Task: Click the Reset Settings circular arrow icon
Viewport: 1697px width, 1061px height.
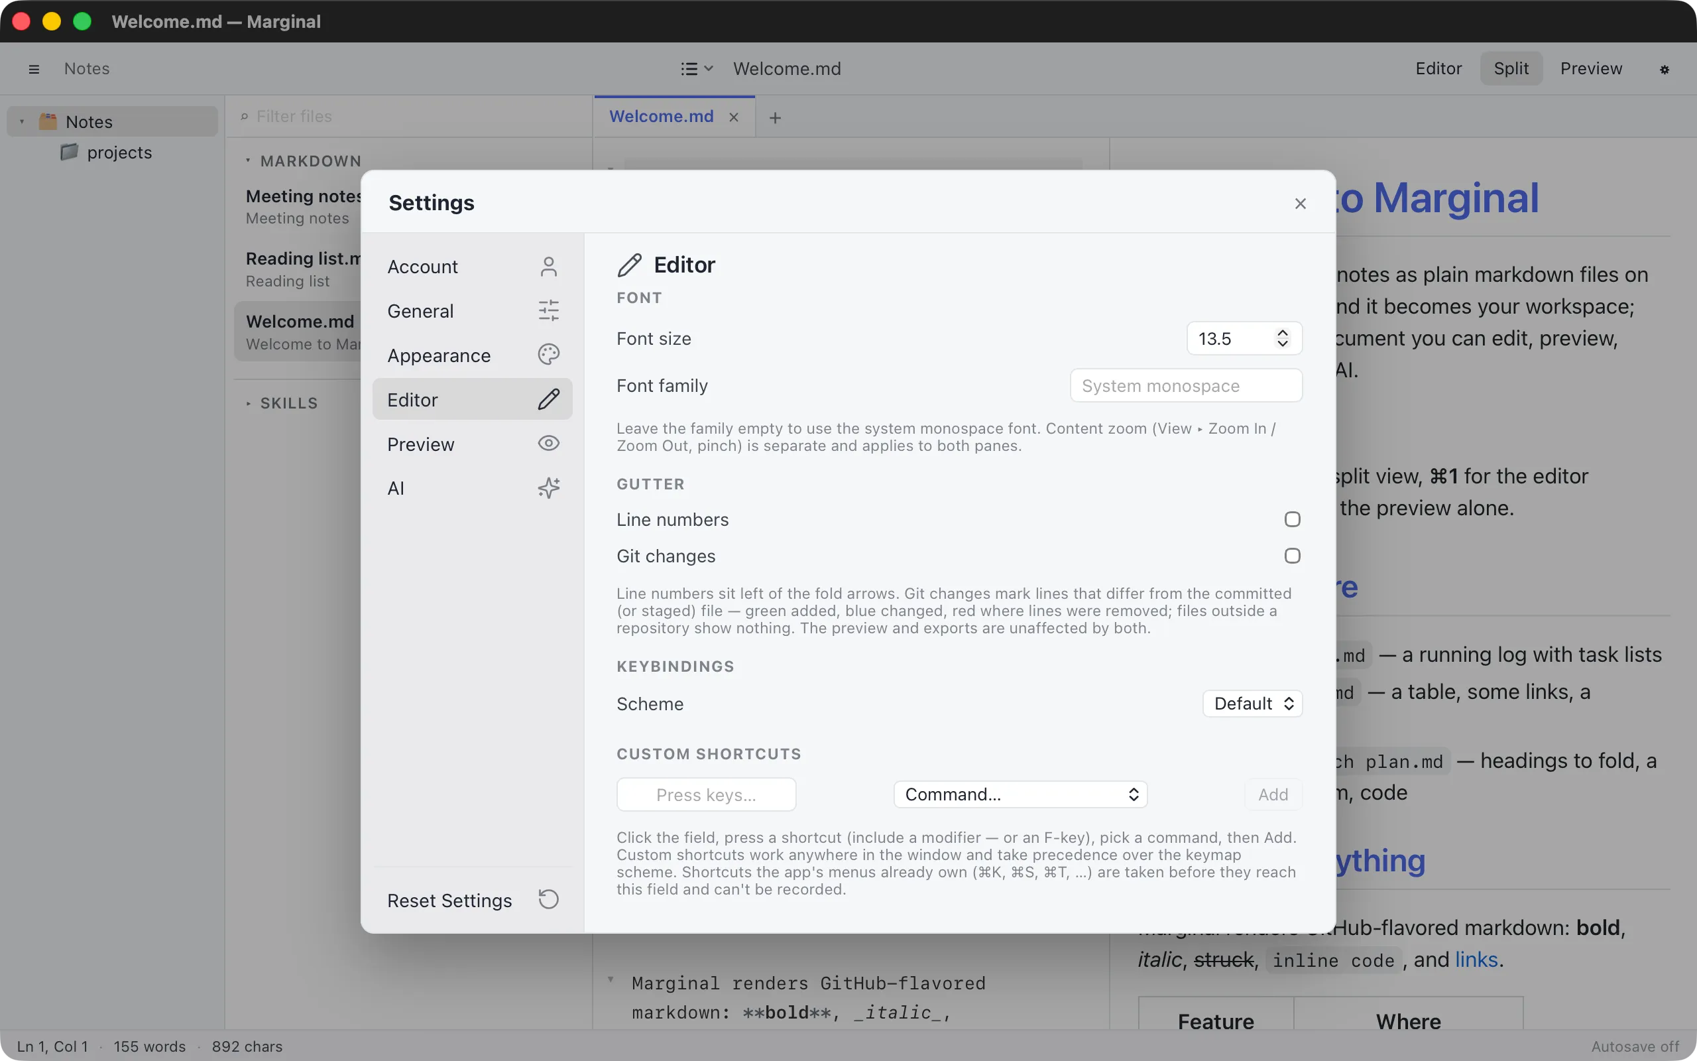Action: 548,899
